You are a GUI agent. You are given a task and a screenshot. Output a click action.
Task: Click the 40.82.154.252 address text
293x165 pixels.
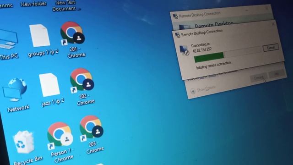(x=202, y=50)
